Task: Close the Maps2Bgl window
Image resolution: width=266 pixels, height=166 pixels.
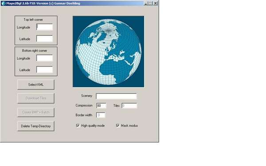Action: click(x=156, y=3)
